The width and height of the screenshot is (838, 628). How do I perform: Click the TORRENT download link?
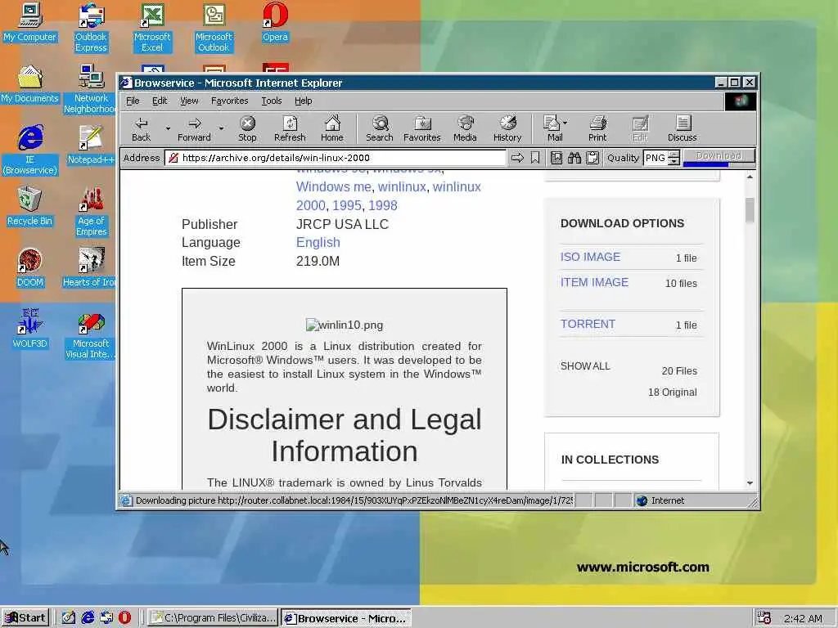588,324
